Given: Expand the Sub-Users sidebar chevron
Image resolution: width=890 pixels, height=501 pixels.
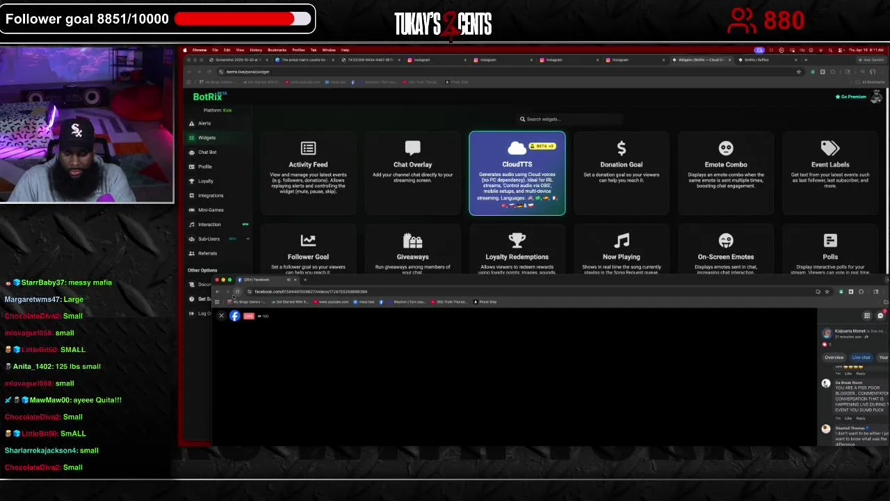Looking at the screenshot, I should 248,239.
